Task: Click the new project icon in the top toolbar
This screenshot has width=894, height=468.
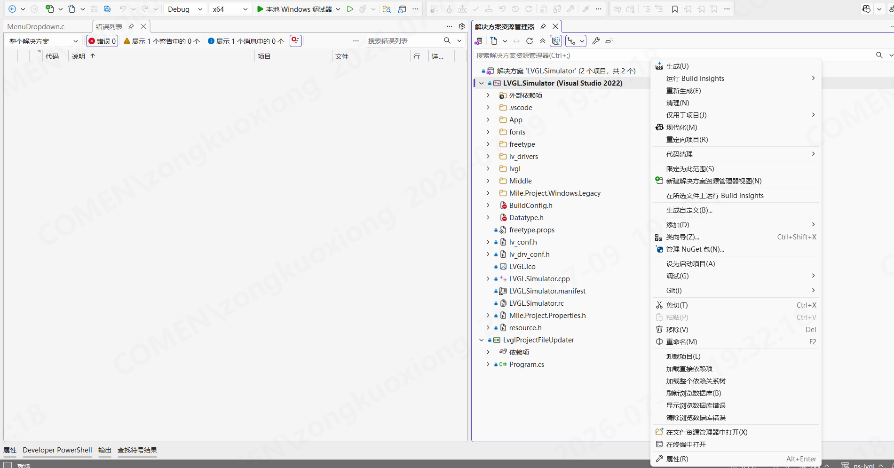Action: click(x=49, y=9)
